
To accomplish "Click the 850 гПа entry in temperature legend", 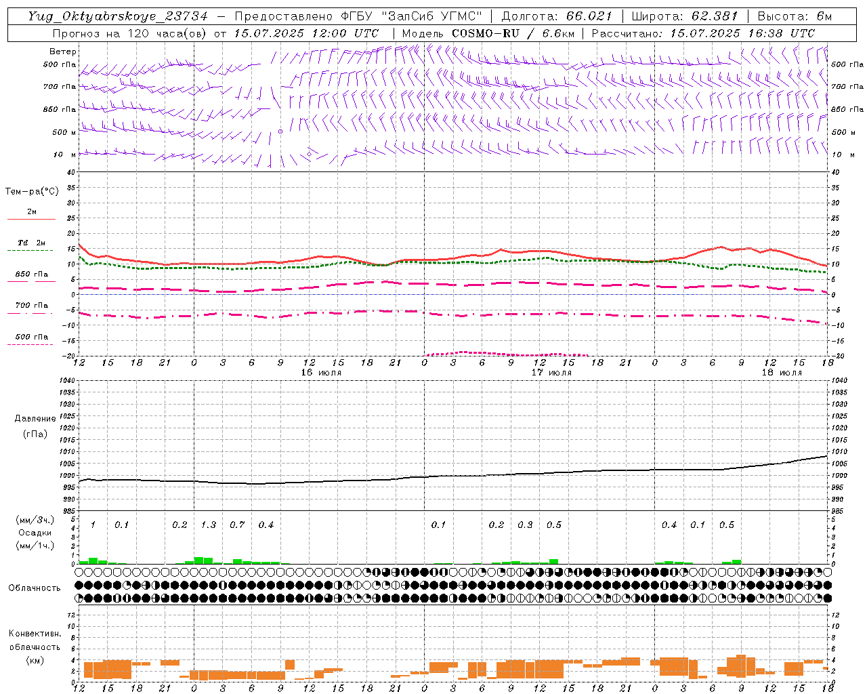I will (31, 274).
